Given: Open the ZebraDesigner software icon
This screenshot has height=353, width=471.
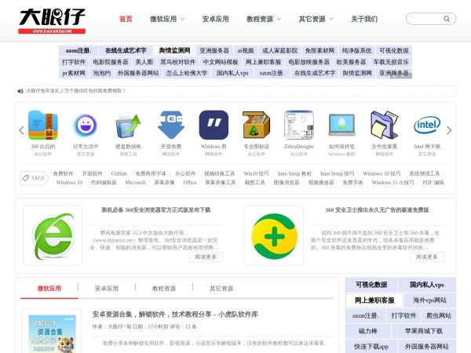Looking at the screenshot, I should pos(298,126).
